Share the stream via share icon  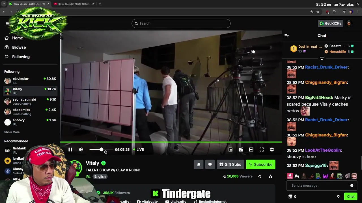tap(259, 176)
